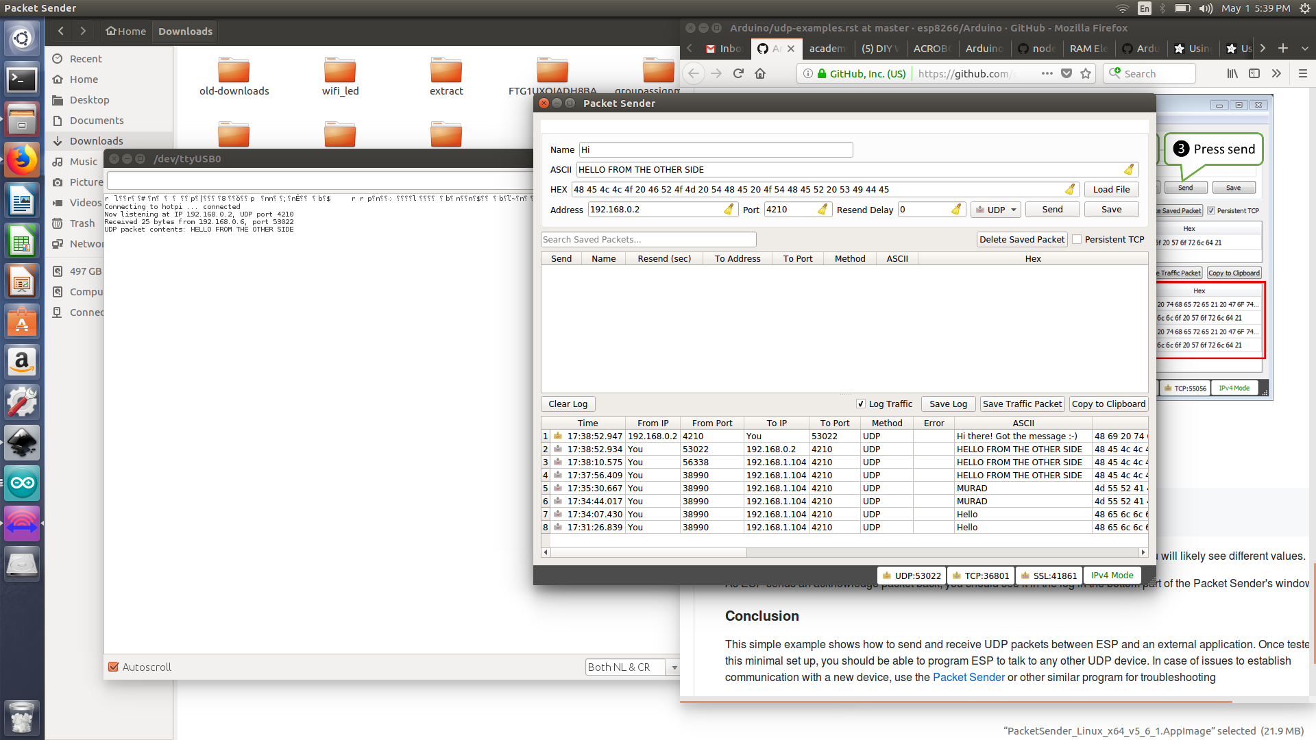Click the SSL:41861 status button
1316x740 pixels.
point(1049,576)
